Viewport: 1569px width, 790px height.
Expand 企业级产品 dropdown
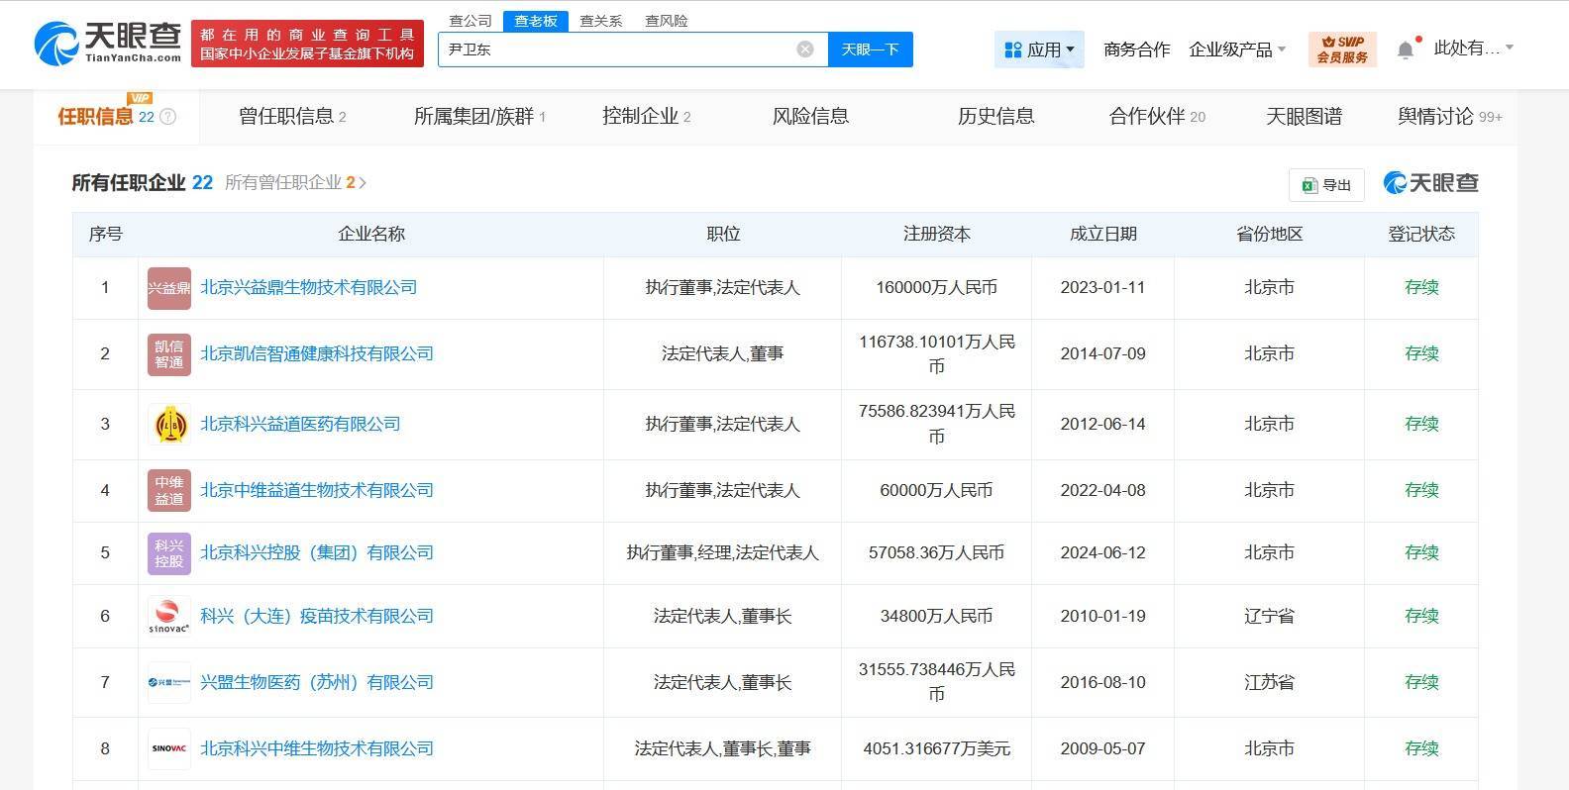click(x=1237, y=49)
